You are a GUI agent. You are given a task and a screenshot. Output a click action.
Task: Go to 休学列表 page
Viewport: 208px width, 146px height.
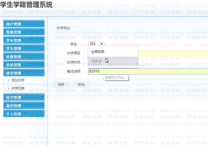click(x=18, y=88)
